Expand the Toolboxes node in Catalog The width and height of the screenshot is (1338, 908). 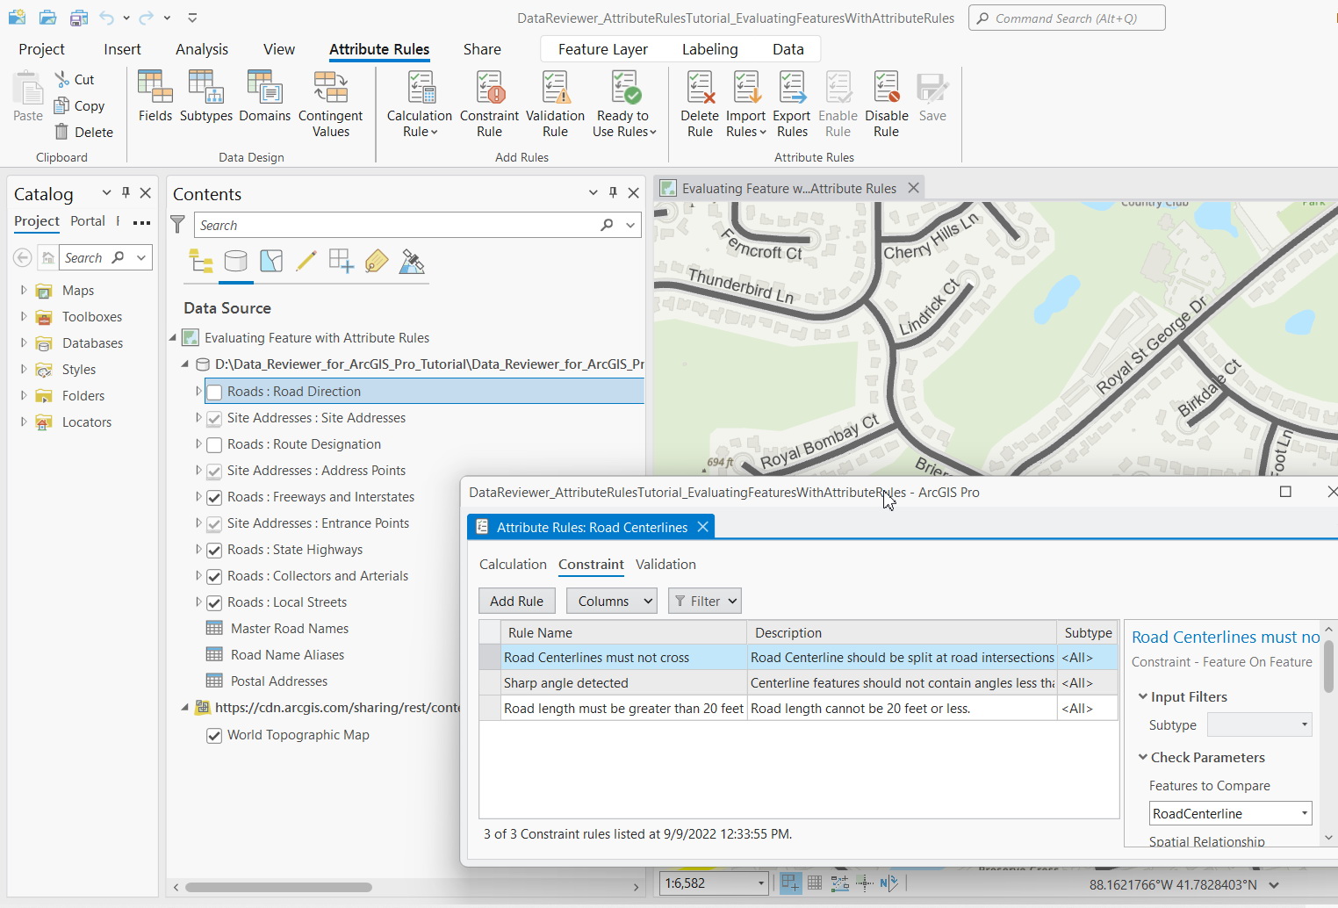click(24, 317)
